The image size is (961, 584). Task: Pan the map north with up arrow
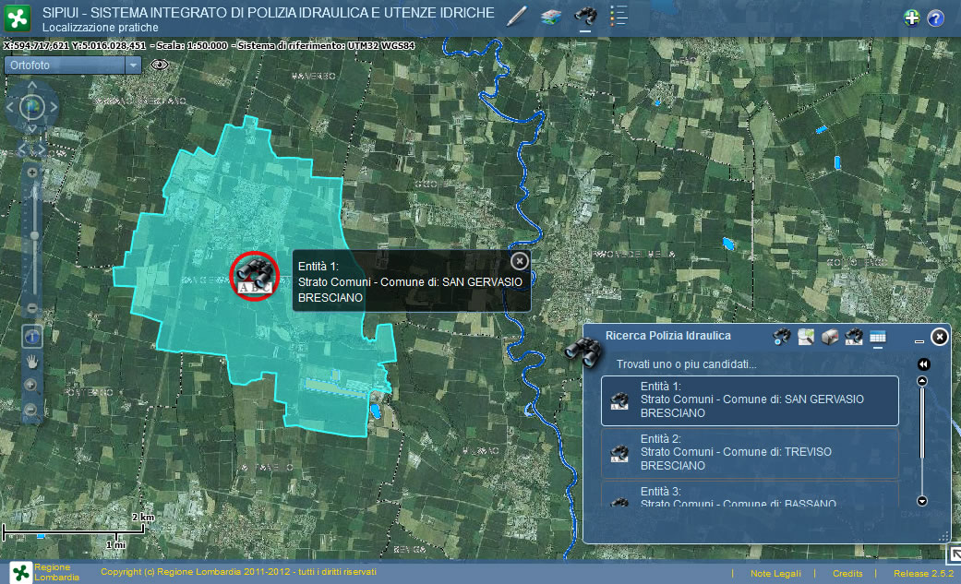tap(32, 85)
